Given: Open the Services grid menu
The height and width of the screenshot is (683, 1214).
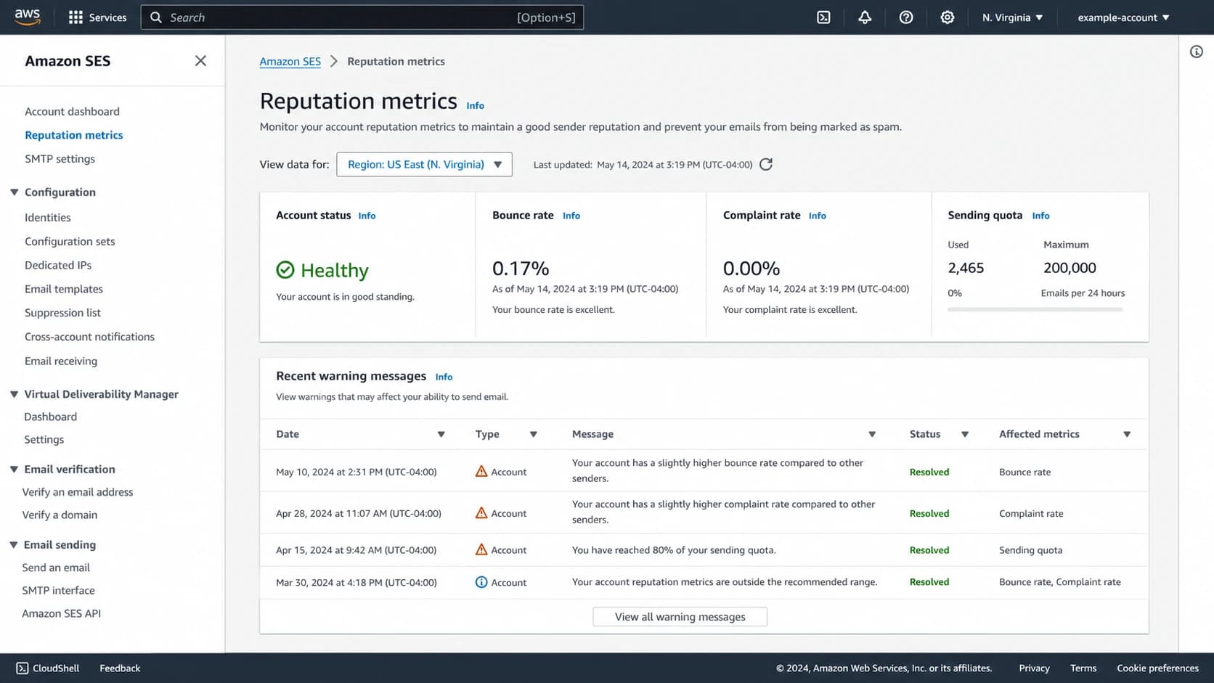Looking at the screenshot, I should [97, 17].
